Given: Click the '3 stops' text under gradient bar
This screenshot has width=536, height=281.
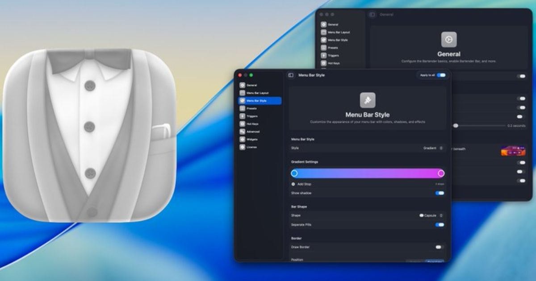Looking at the screenshot, I should [440, 184].
